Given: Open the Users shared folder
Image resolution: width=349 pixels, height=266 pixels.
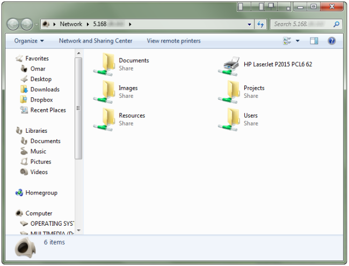Looking at the screenshot, I should (x=238, y=119).
